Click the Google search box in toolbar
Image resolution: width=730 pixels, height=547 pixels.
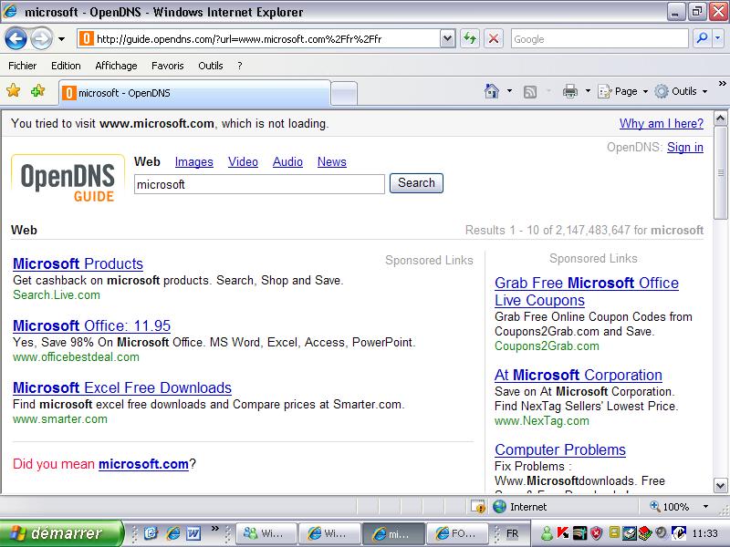tap(600, 39)
